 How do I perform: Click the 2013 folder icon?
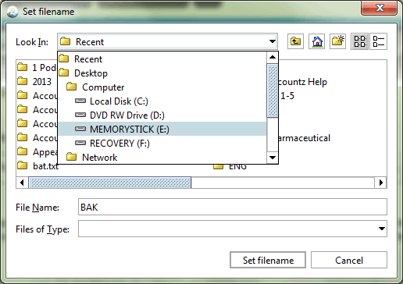23,81
